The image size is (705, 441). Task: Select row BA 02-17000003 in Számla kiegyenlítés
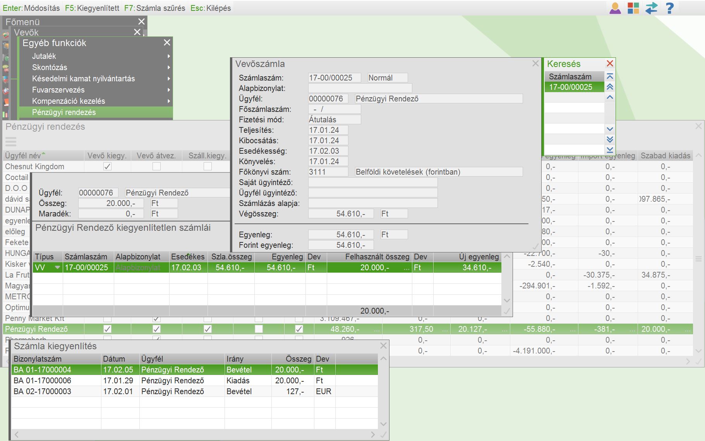click(43, 391)
